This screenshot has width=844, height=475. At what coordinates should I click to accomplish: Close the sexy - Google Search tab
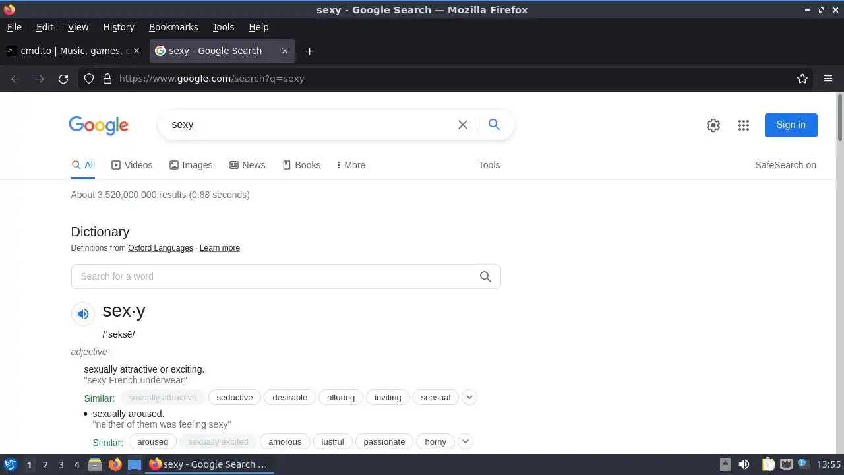click(285, 51)
